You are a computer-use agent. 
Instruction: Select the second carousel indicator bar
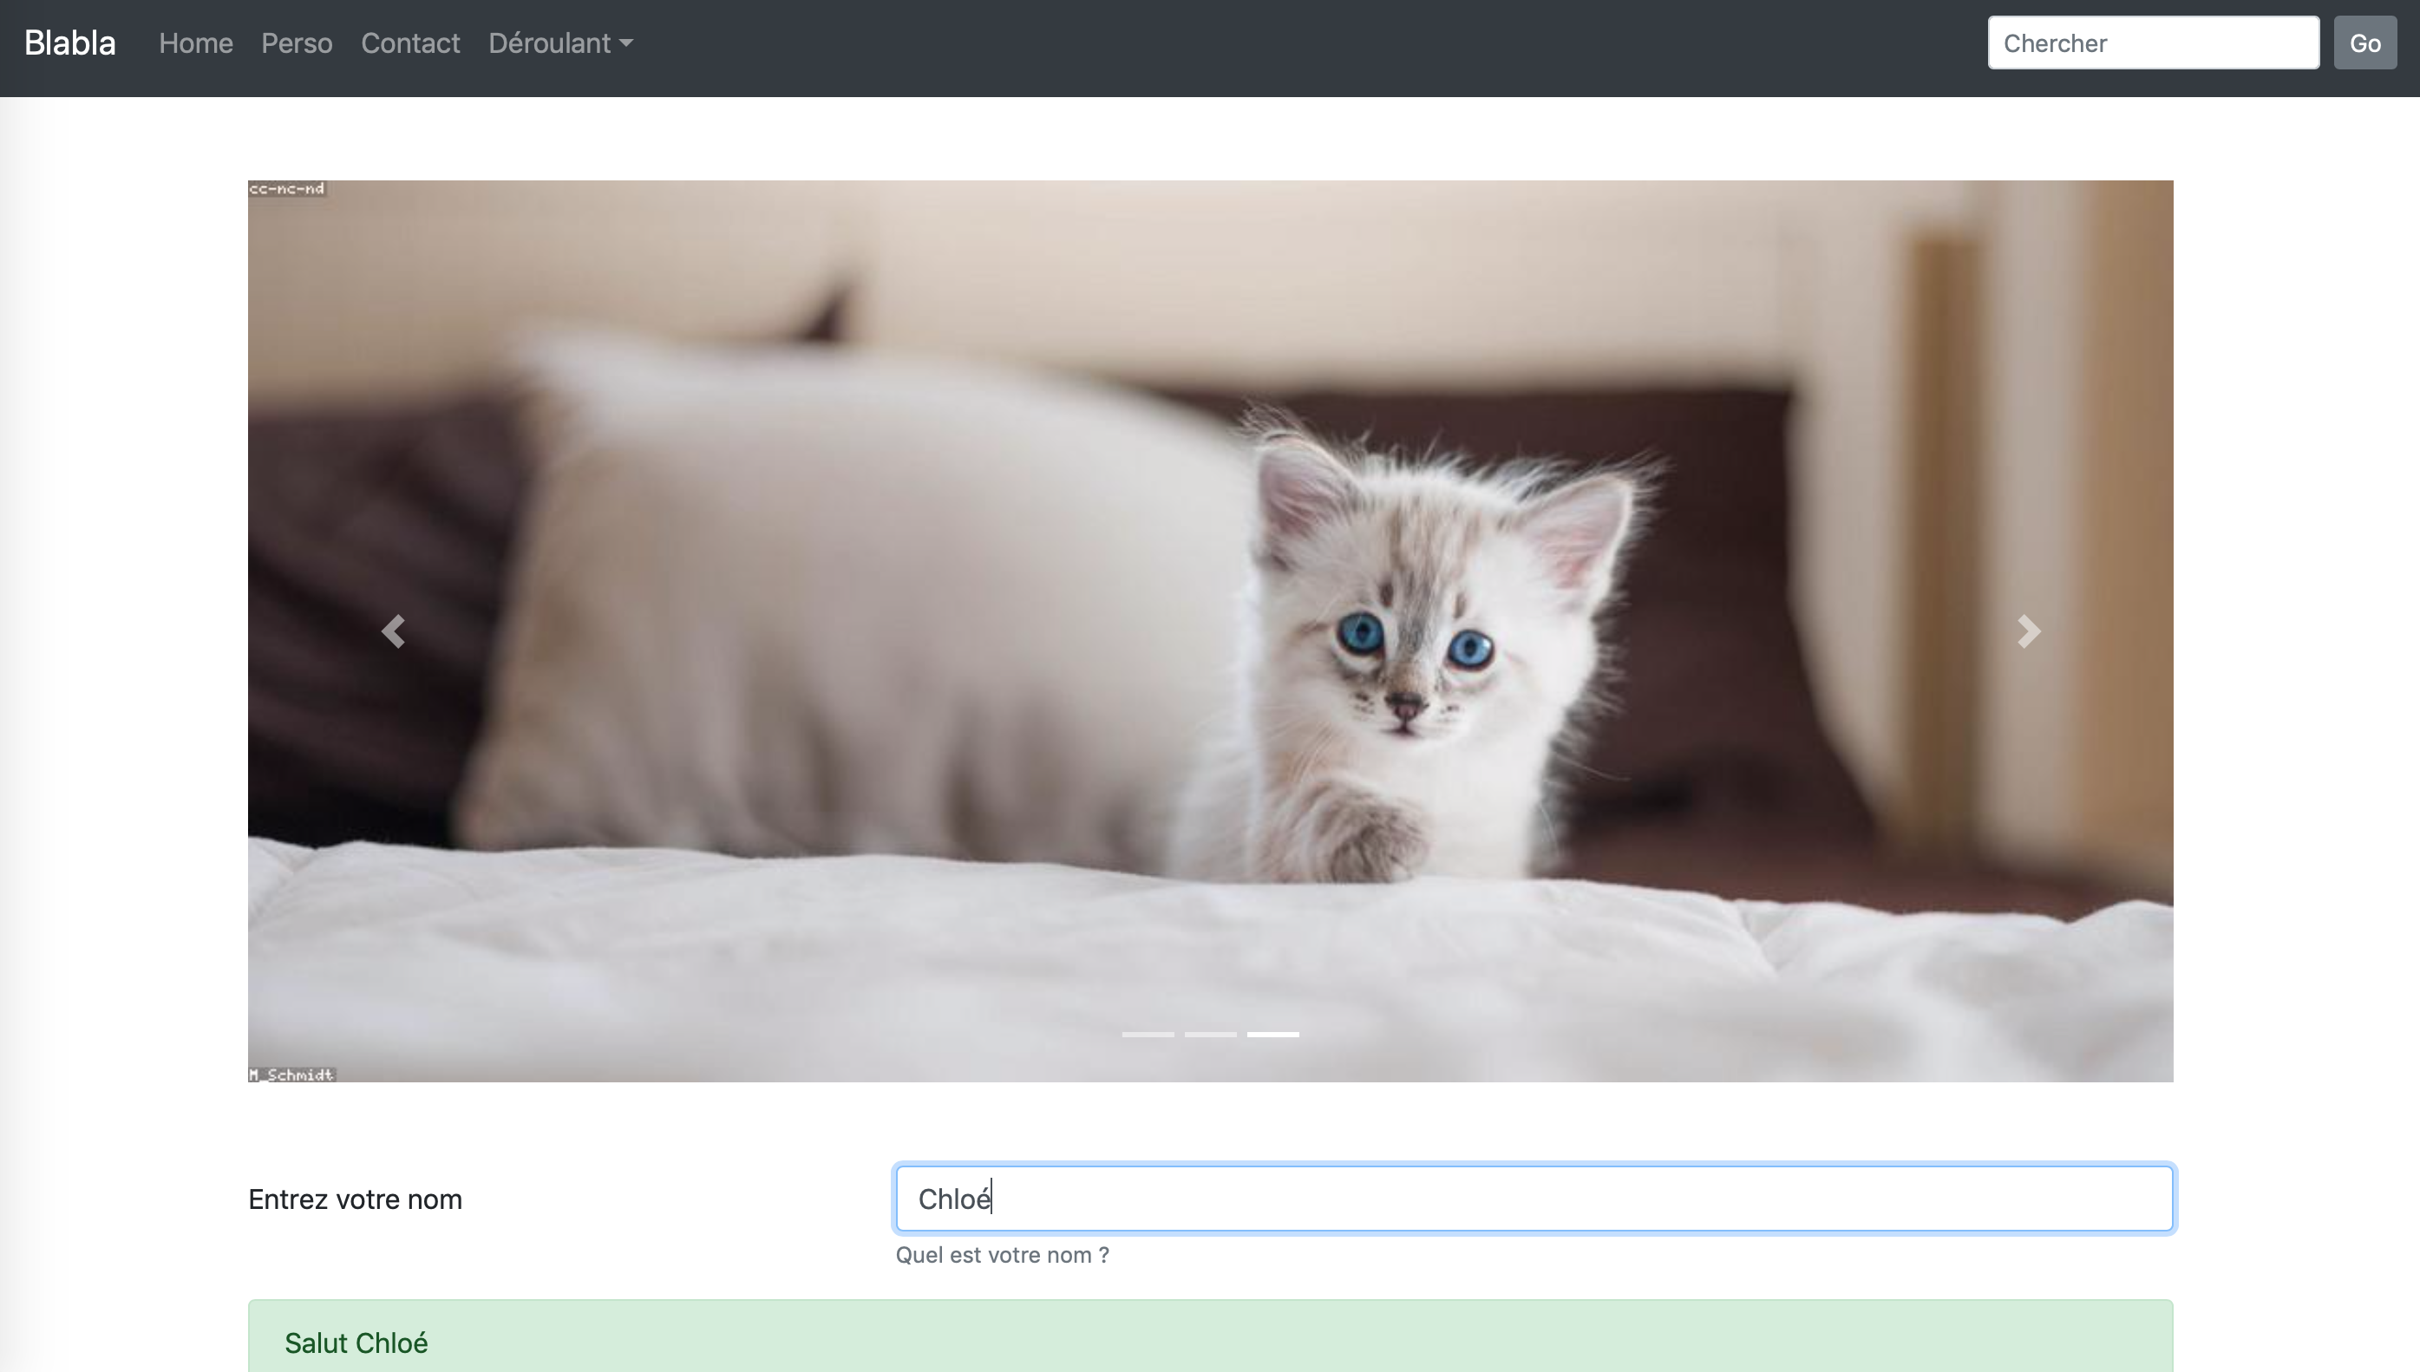(x=1210, y=1035)
